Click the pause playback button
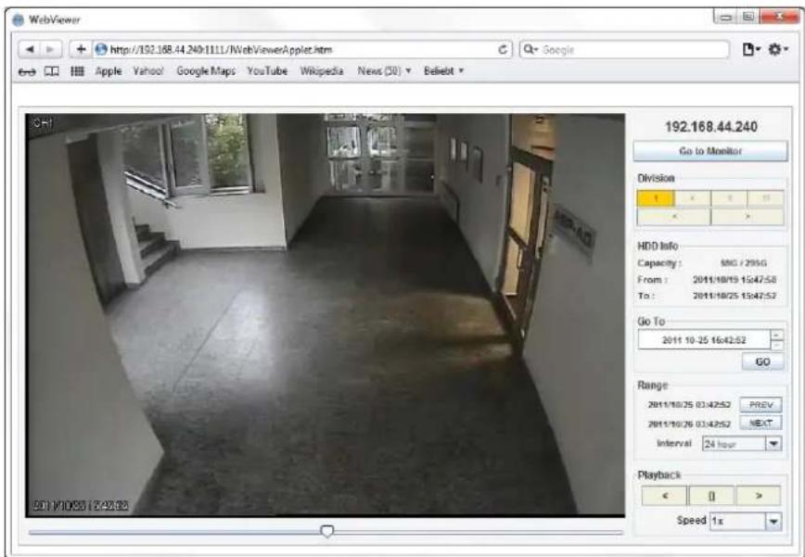The height and width of the screenshot is (557, 805). pos(711,496)
